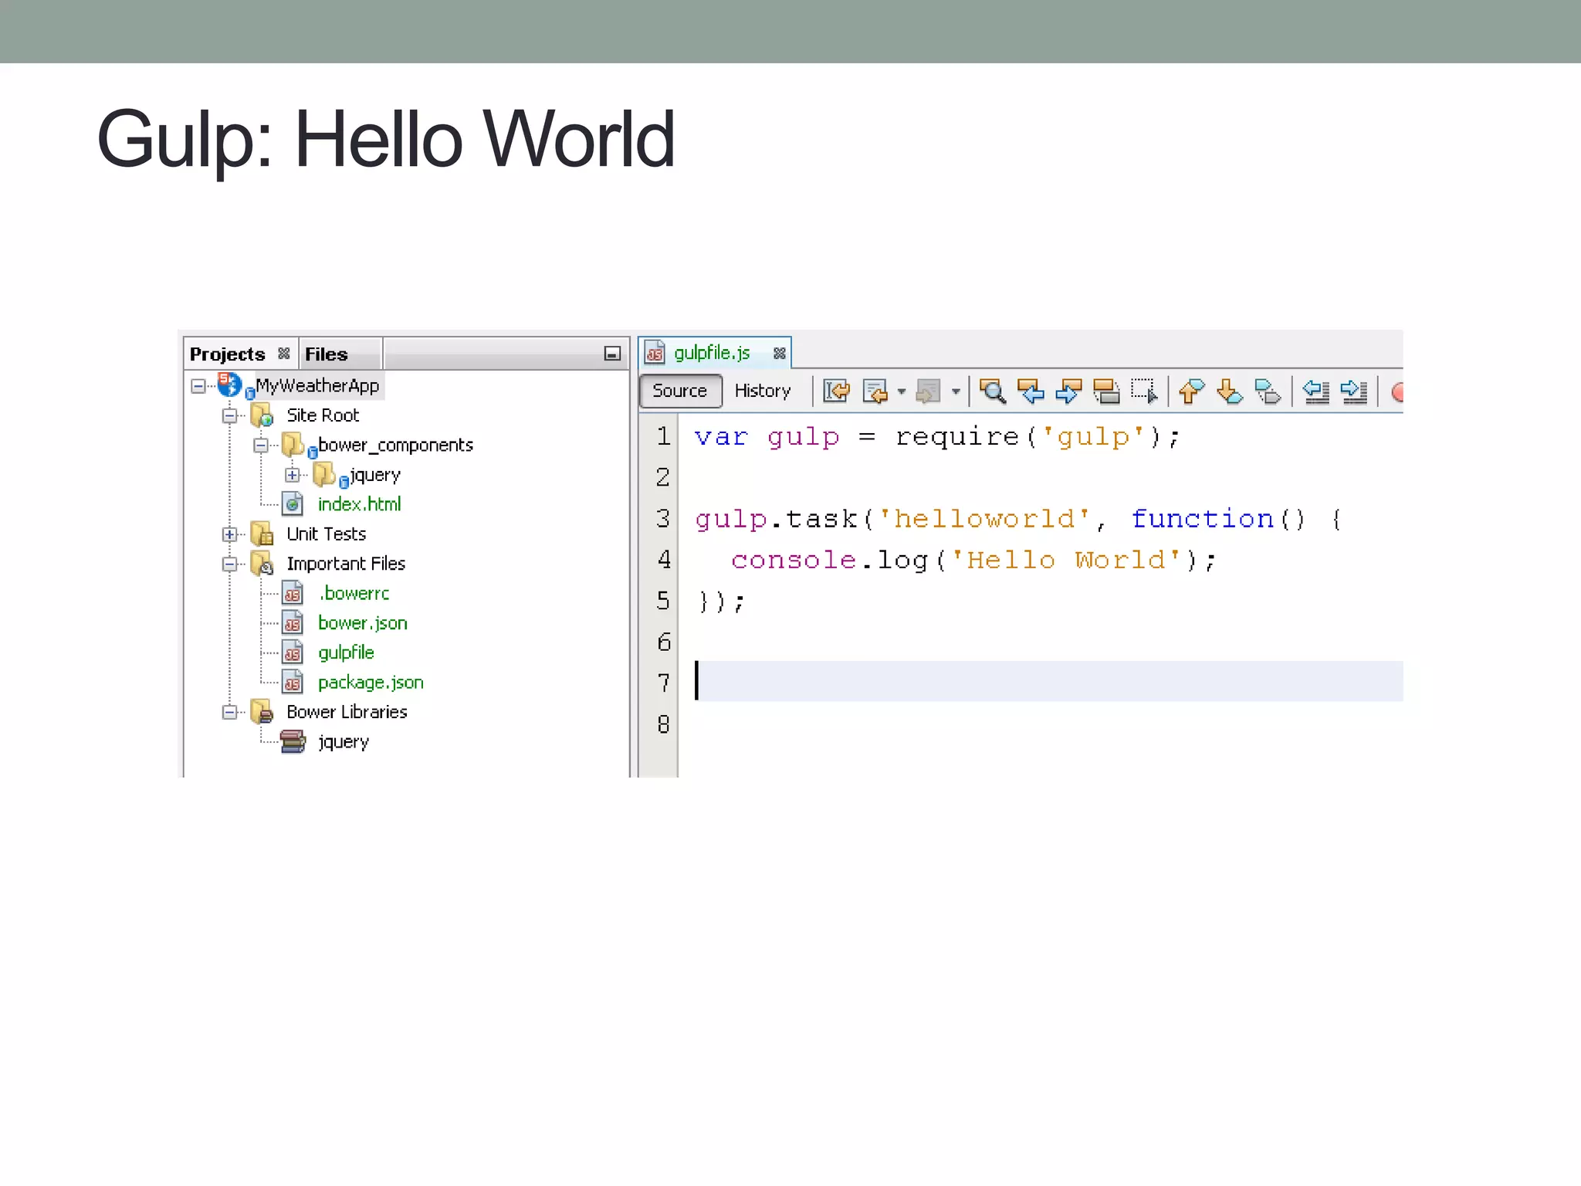Click the Find Selection magnifier icon

pos(993,391)
